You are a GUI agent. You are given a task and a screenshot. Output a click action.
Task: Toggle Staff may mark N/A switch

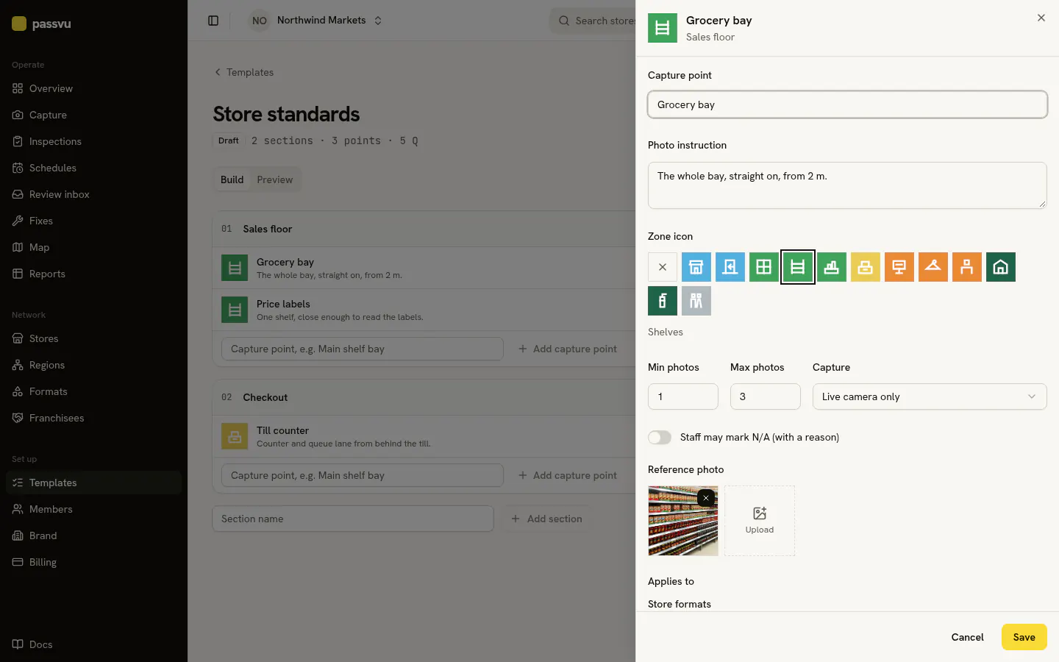click(660, 437)
